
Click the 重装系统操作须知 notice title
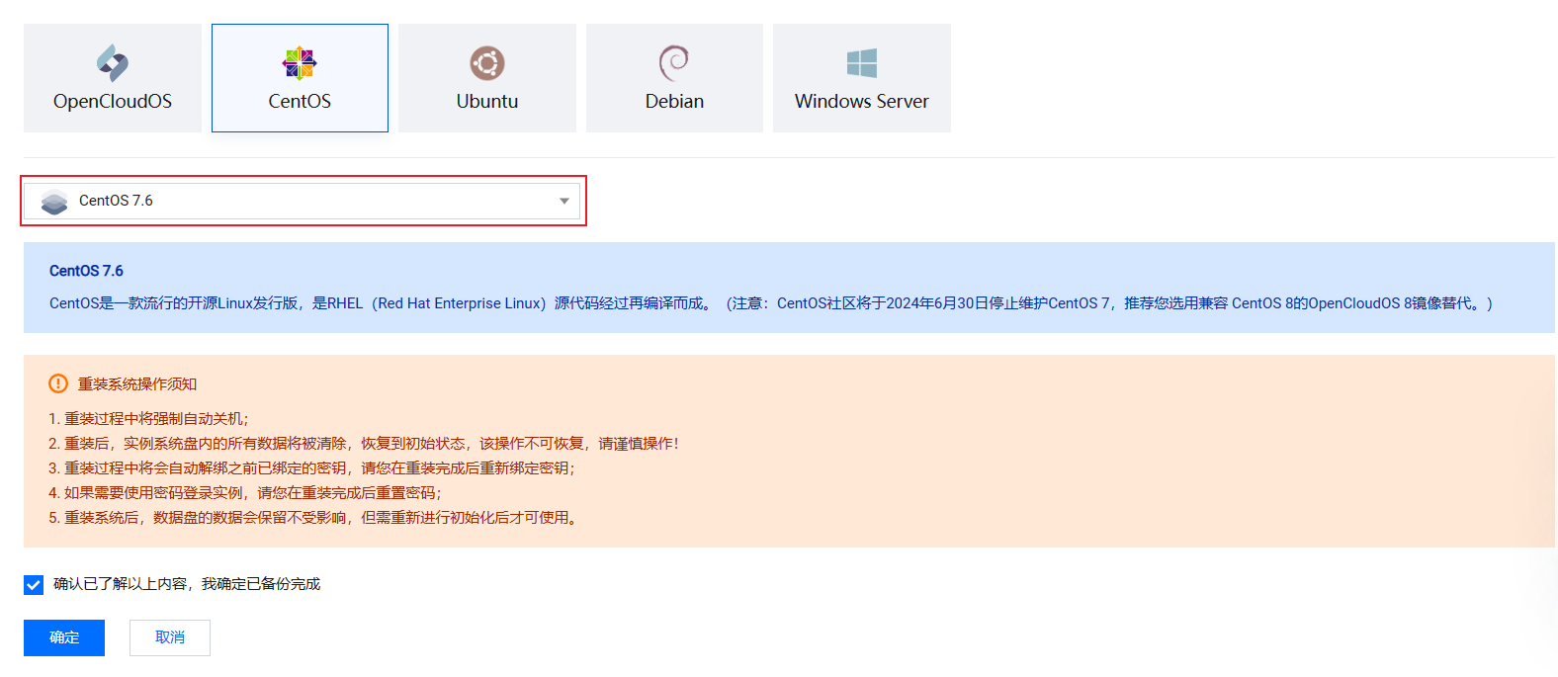[x=137, y=383]
